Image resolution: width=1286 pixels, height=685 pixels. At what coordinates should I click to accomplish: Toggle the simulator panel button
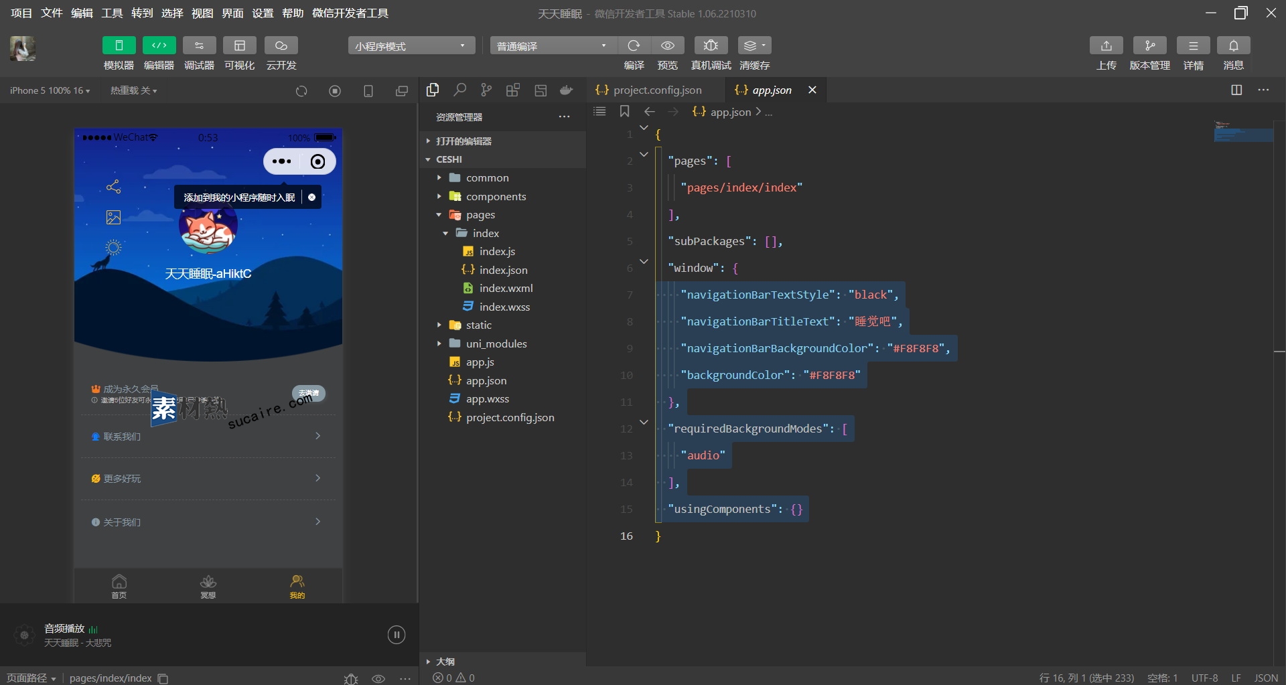click(119, 46)
